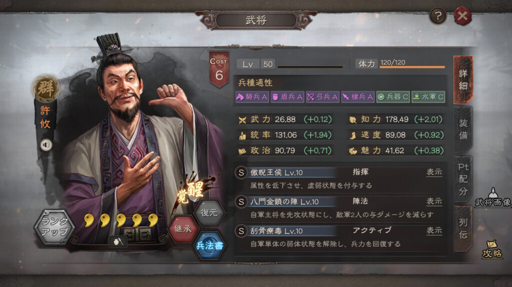Tap the red 継承 button

(183, 229)
